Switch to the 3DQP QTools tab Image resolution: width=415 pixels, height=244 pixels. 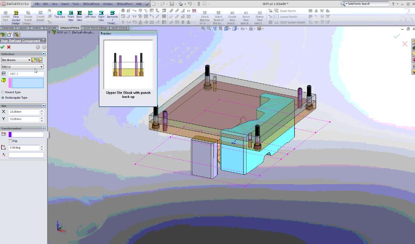click(119, 28)
